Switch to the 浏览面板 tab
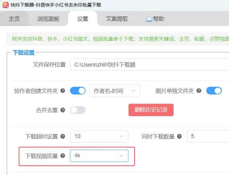The image size is (229, 175). pos(48,19)
